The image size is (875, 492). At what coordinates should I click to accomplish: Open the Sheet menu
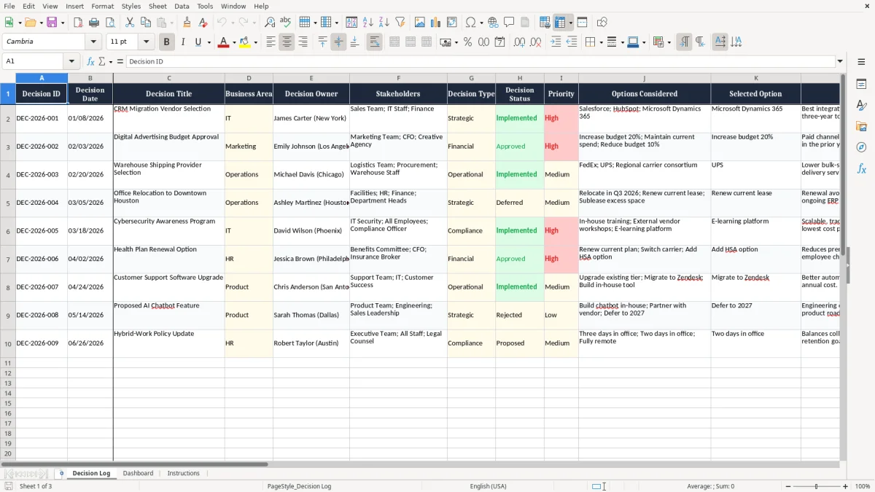coord(157,6)
